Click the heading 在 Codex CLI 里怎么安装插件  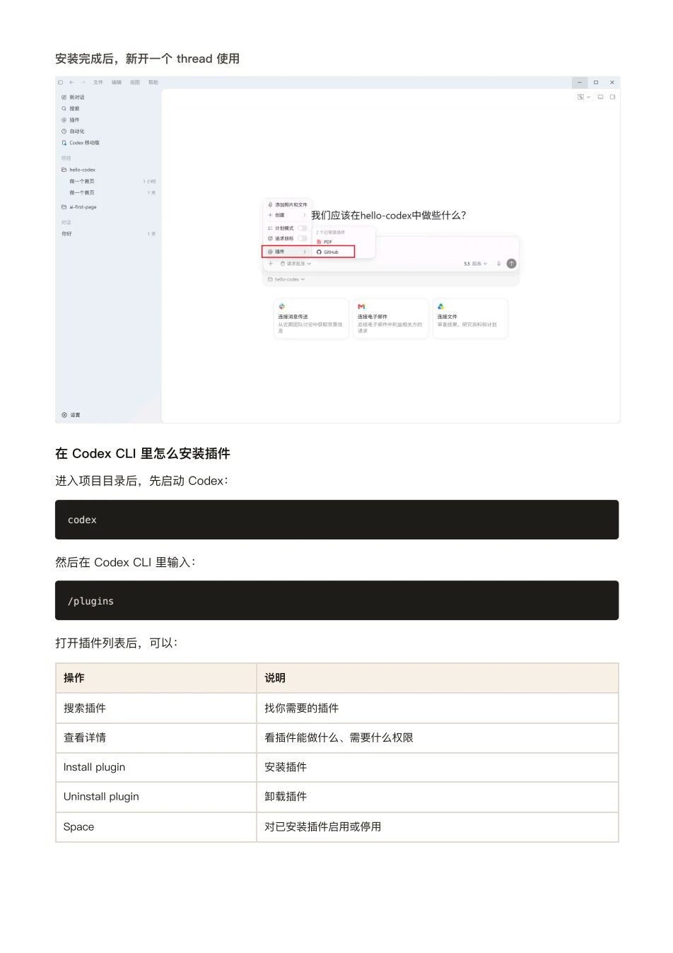[x=143, y=453]
